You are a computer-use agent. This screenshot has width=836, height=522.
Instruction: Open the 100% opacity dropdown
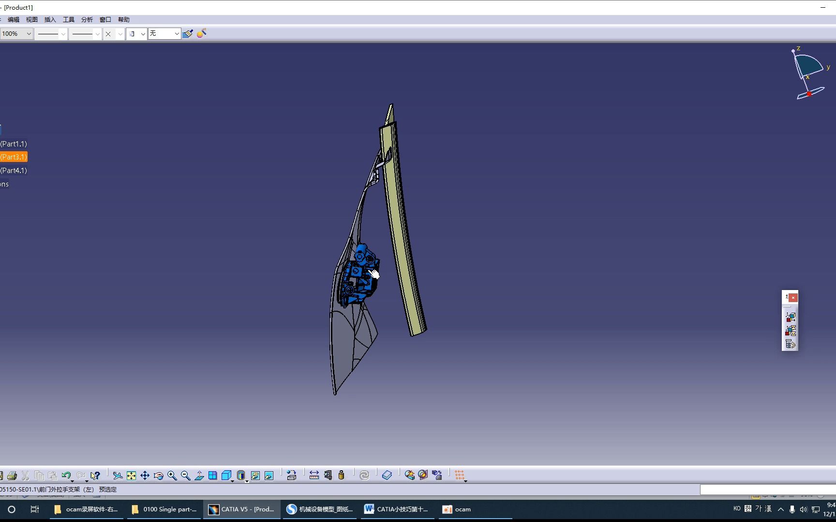pyautogui.click(x=29, y=34)
